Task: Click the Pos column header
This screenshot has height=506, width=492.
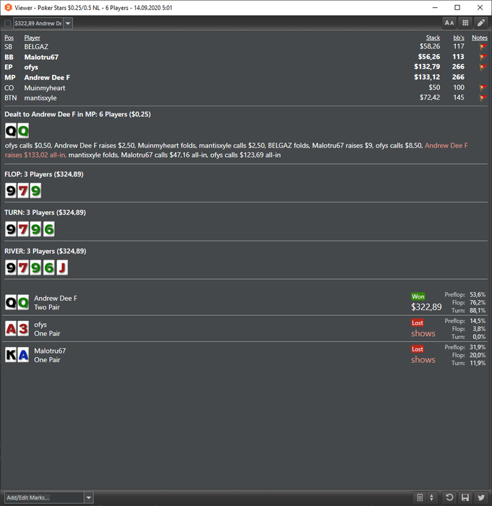Action: (9, 38)
